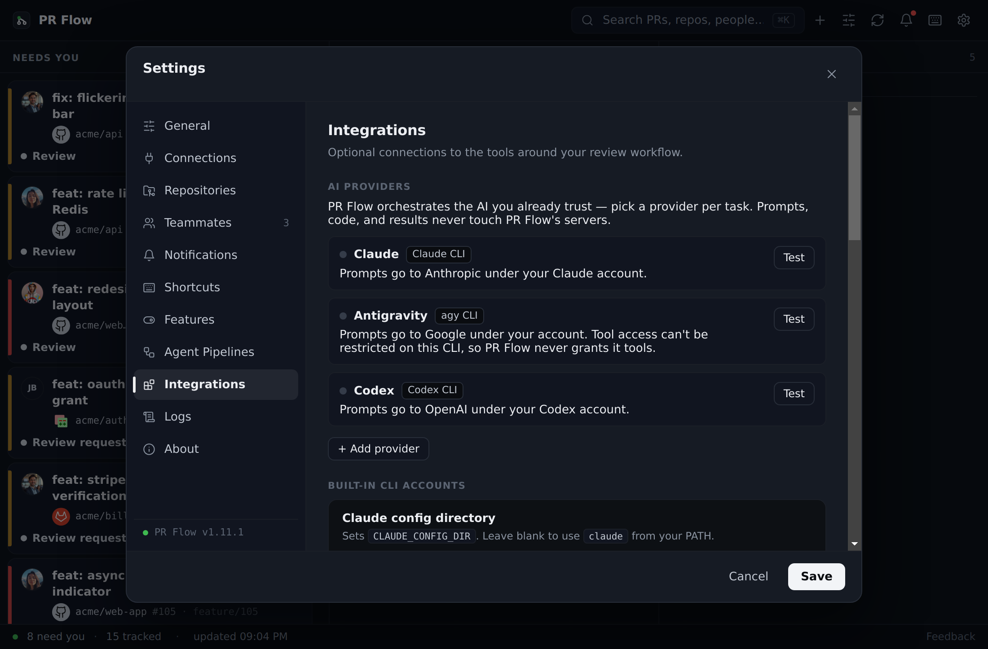Open settings gear icon in top bar
This screenshot has width=988, height=649.
pyautogui.click(x=964, y=20)
